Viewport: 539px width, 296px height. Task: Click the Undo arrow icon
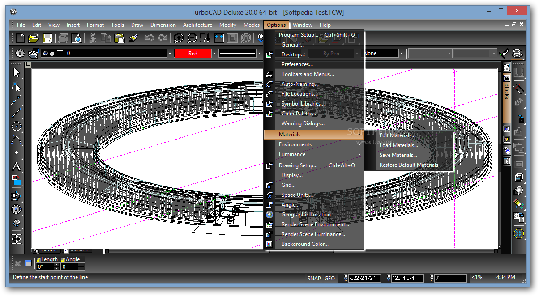(149, 38)
